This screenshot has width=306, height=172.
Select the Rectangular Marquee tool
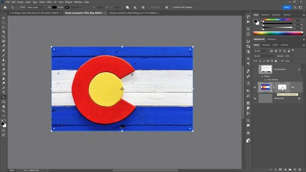point(3,22)
